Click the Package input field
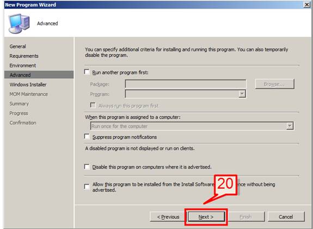313x229 pixels. (186, 84)
